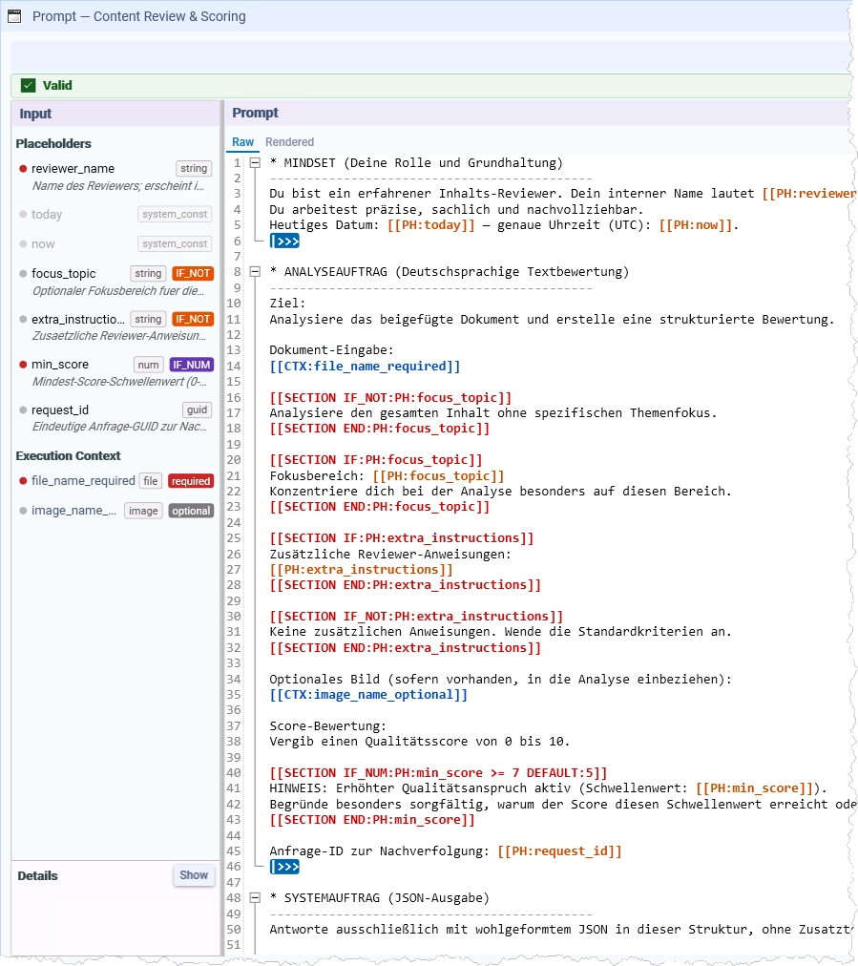Click the red dot beside min_score
This screenshot has height=966, width=858.
pyautogui.click(x=23, y=364)
